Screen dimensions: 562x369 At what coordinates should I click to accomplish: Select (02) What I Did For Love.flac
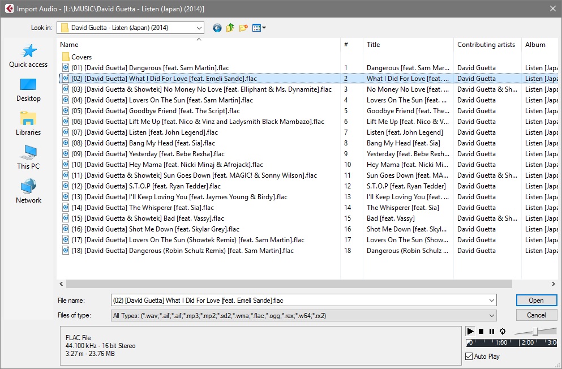[x=164, y=79]
